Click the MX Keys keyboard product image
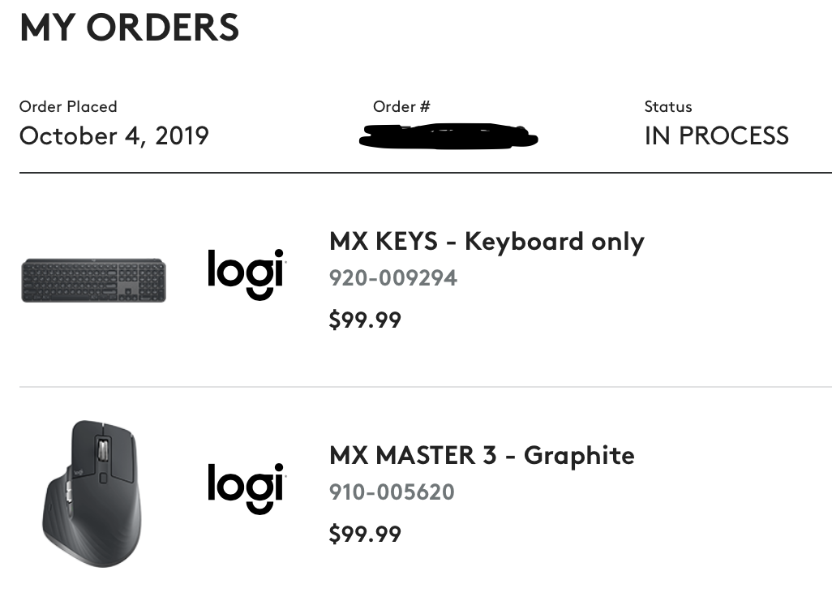Image resolution: width=832 pixels, height=597 pixels. (93, 280)
